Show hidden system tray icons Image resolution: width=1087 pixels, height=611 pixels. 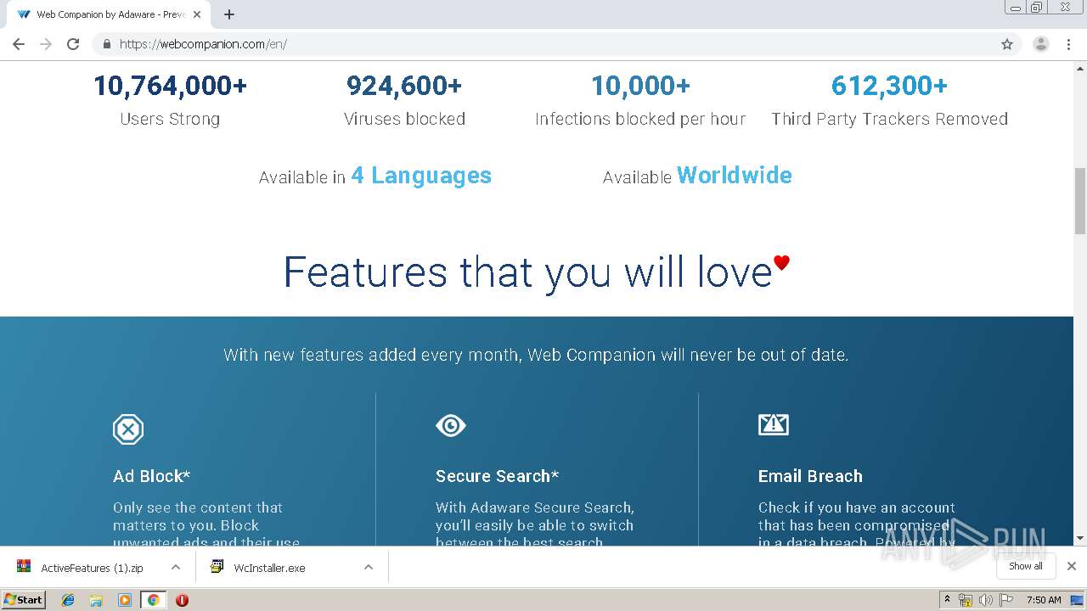tap(947, 600)
